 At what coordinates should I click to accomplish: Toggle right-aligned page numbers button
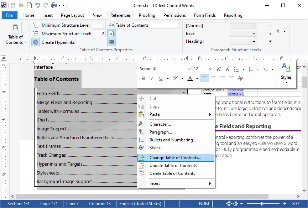click(x=111, y=42)
